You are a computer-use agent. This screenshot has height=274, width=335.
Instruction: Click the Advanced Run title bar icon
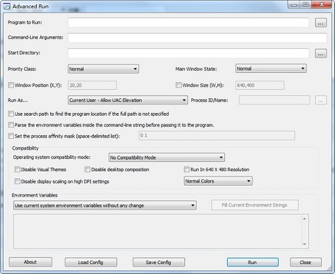point(7,6)
